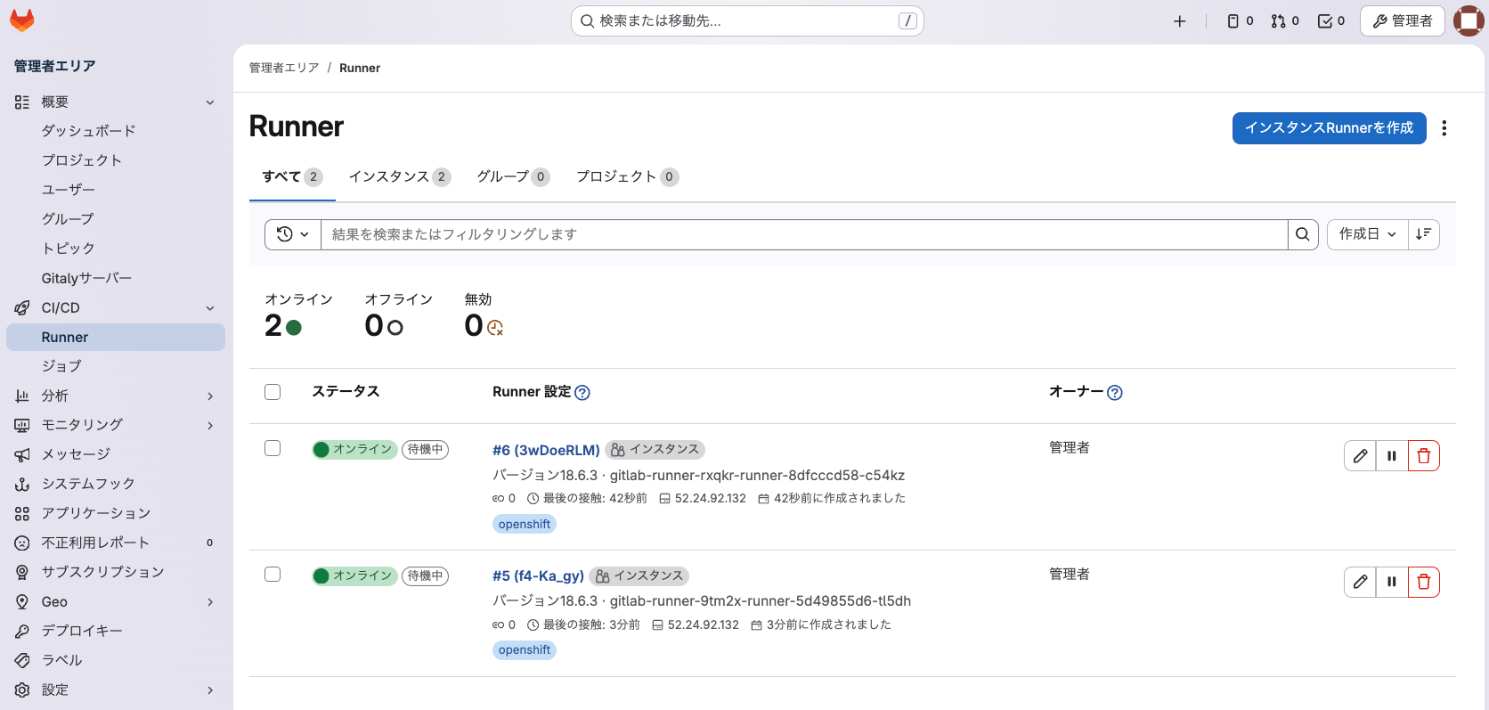Screen dimensions: 1489x710
Task: Click the runner filter search input
Action: pos(804,234)
